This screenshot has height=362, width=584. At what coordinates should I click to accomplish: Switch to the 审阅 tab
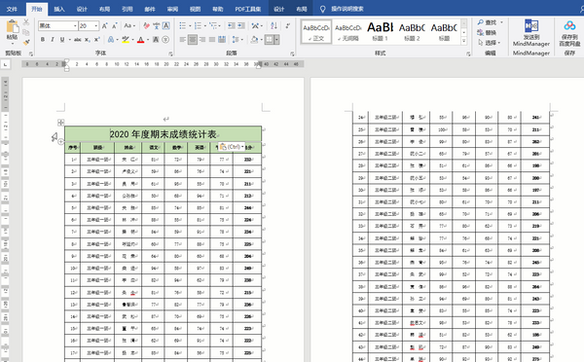(172, 9)
